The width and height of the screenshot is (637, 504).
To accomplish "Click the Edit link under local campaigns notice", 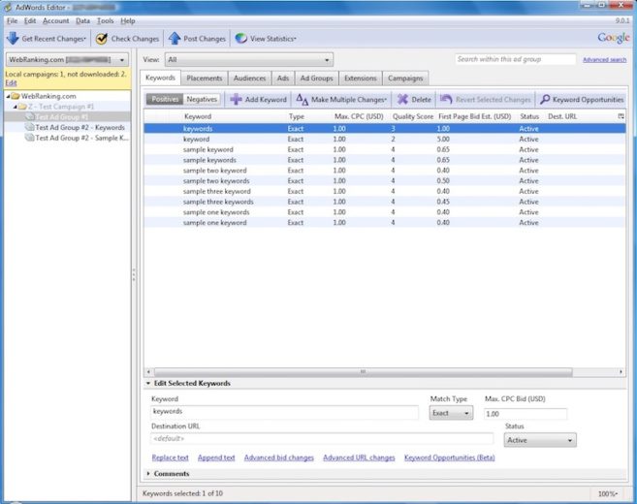I will click(11, 82).
